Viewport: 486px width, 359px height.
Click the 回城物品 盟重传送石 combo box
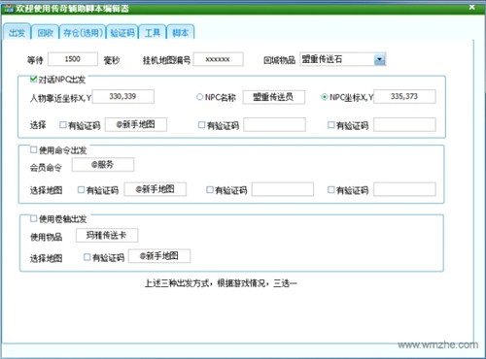pos(342,59)
